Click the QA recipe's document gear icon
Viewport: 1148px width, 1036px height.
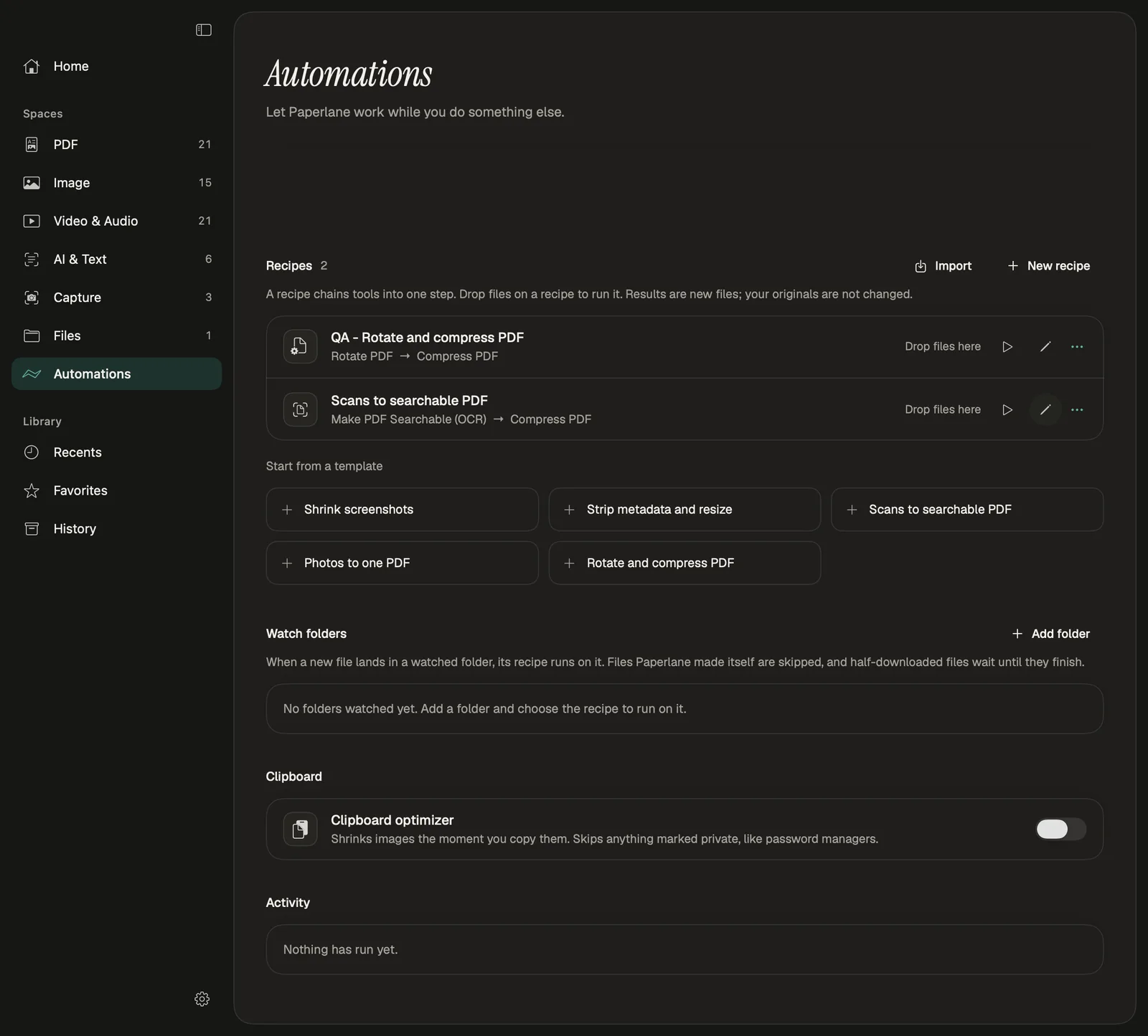pos(300,346)
